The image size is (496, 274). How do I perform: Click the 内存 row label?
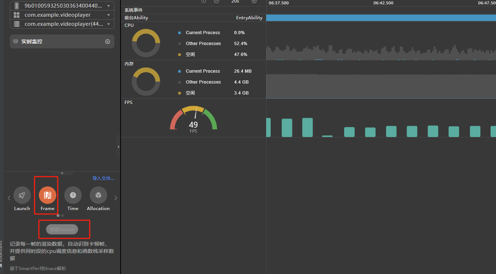coord(129,64)
